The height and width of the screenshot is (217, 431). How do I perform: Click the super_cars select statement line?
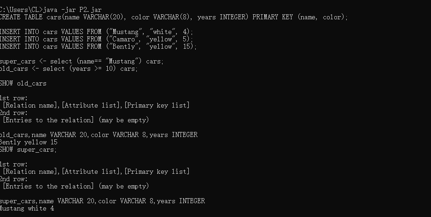(82, 62)
